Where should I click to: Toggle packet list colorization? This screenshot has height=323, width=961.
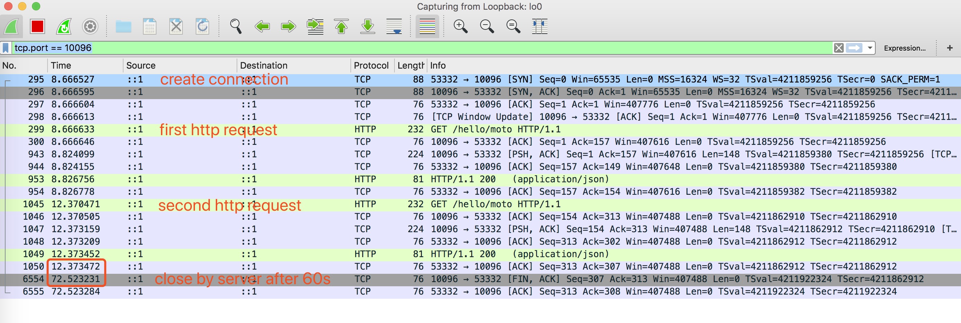[427, 26]
